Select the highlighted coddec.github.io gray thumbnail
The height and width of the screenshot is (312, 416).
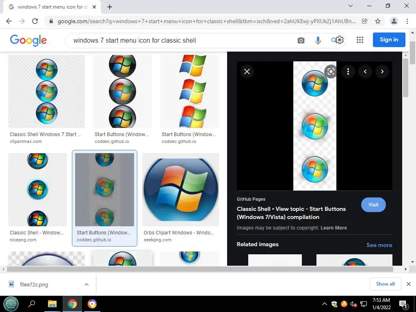click(x=104, y=189)
